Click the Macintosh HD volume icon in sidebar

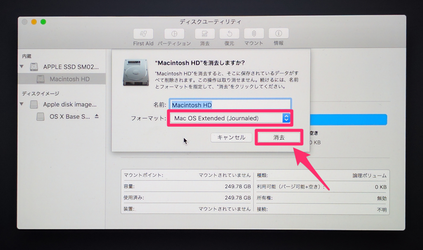pos(40,79)
